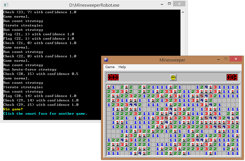The height and width of the screenshot is (161, 245).
Task: Maximize the MinesweeperRobot.exe console window
Action: pos(169,4)
